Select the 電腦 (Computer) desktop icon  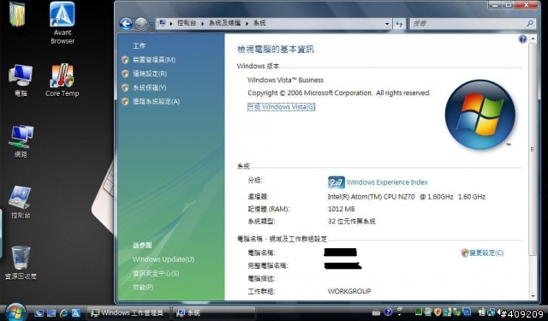21,80
